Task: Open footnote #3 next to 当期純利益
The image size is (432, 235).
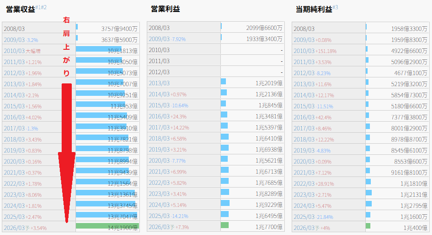Action: pos(335,7)
